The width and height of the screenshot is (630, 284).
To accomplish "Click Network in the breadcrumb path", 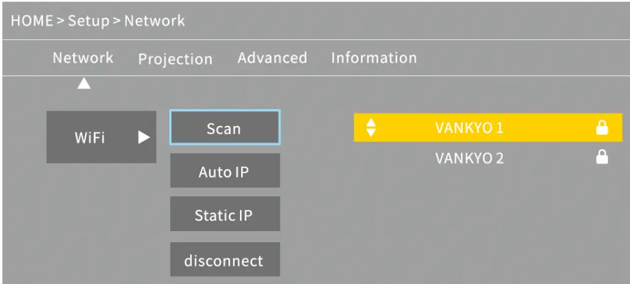I will 154,21.
